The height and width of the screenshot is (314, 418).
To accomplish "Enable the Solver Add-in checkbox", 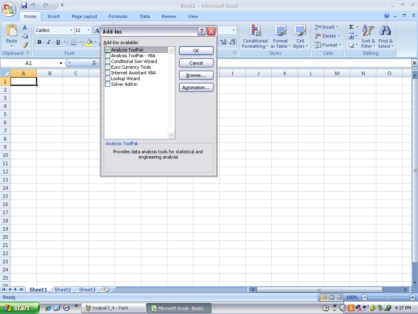I will click(x=108, y=84).
